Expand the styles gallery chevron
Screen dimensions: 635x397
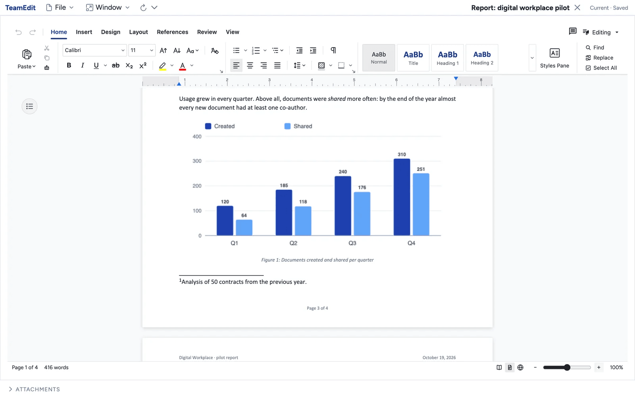(x=532, y=58)
